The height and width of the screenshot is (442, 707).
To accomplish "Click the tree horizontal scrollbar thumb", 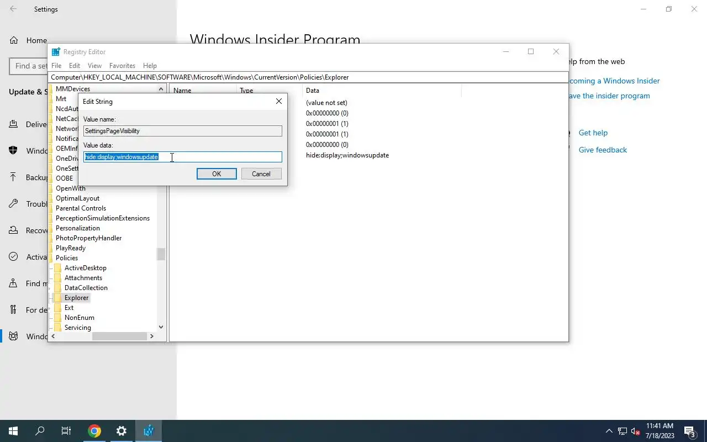I will (119, 336).
